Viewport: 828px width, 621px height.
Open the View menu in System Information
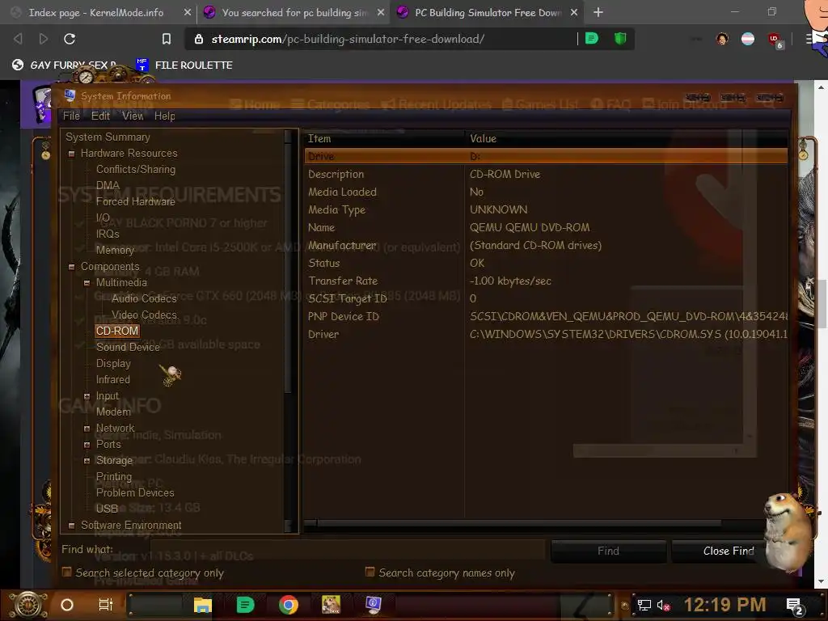coord(133,116)
